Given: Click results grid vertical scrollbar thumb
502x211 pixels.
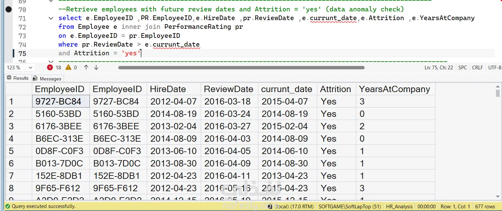Looking at the screenshot, I should 498,93.
